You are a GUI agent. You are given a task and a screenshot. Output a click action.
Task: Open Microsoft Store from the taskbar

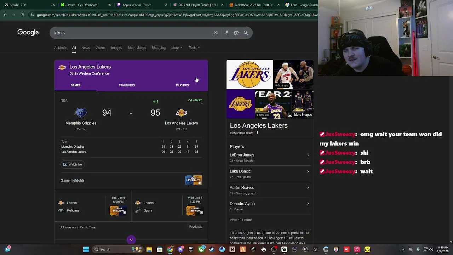[x=160, y=249]
